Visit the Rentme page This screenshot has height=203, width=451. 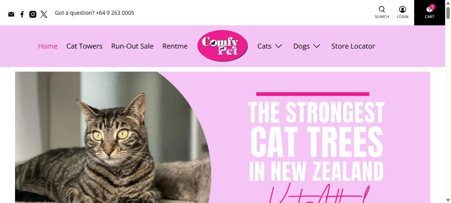[x=175, y=46]
